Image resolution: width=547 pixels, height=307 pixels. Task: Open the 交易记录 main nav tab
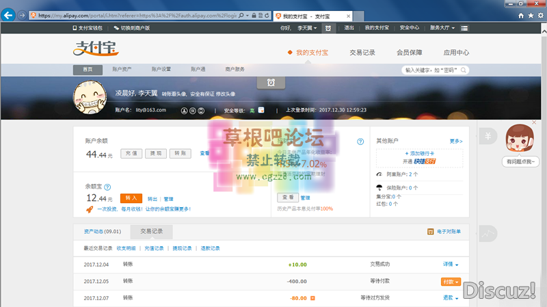tap(362, 53)
